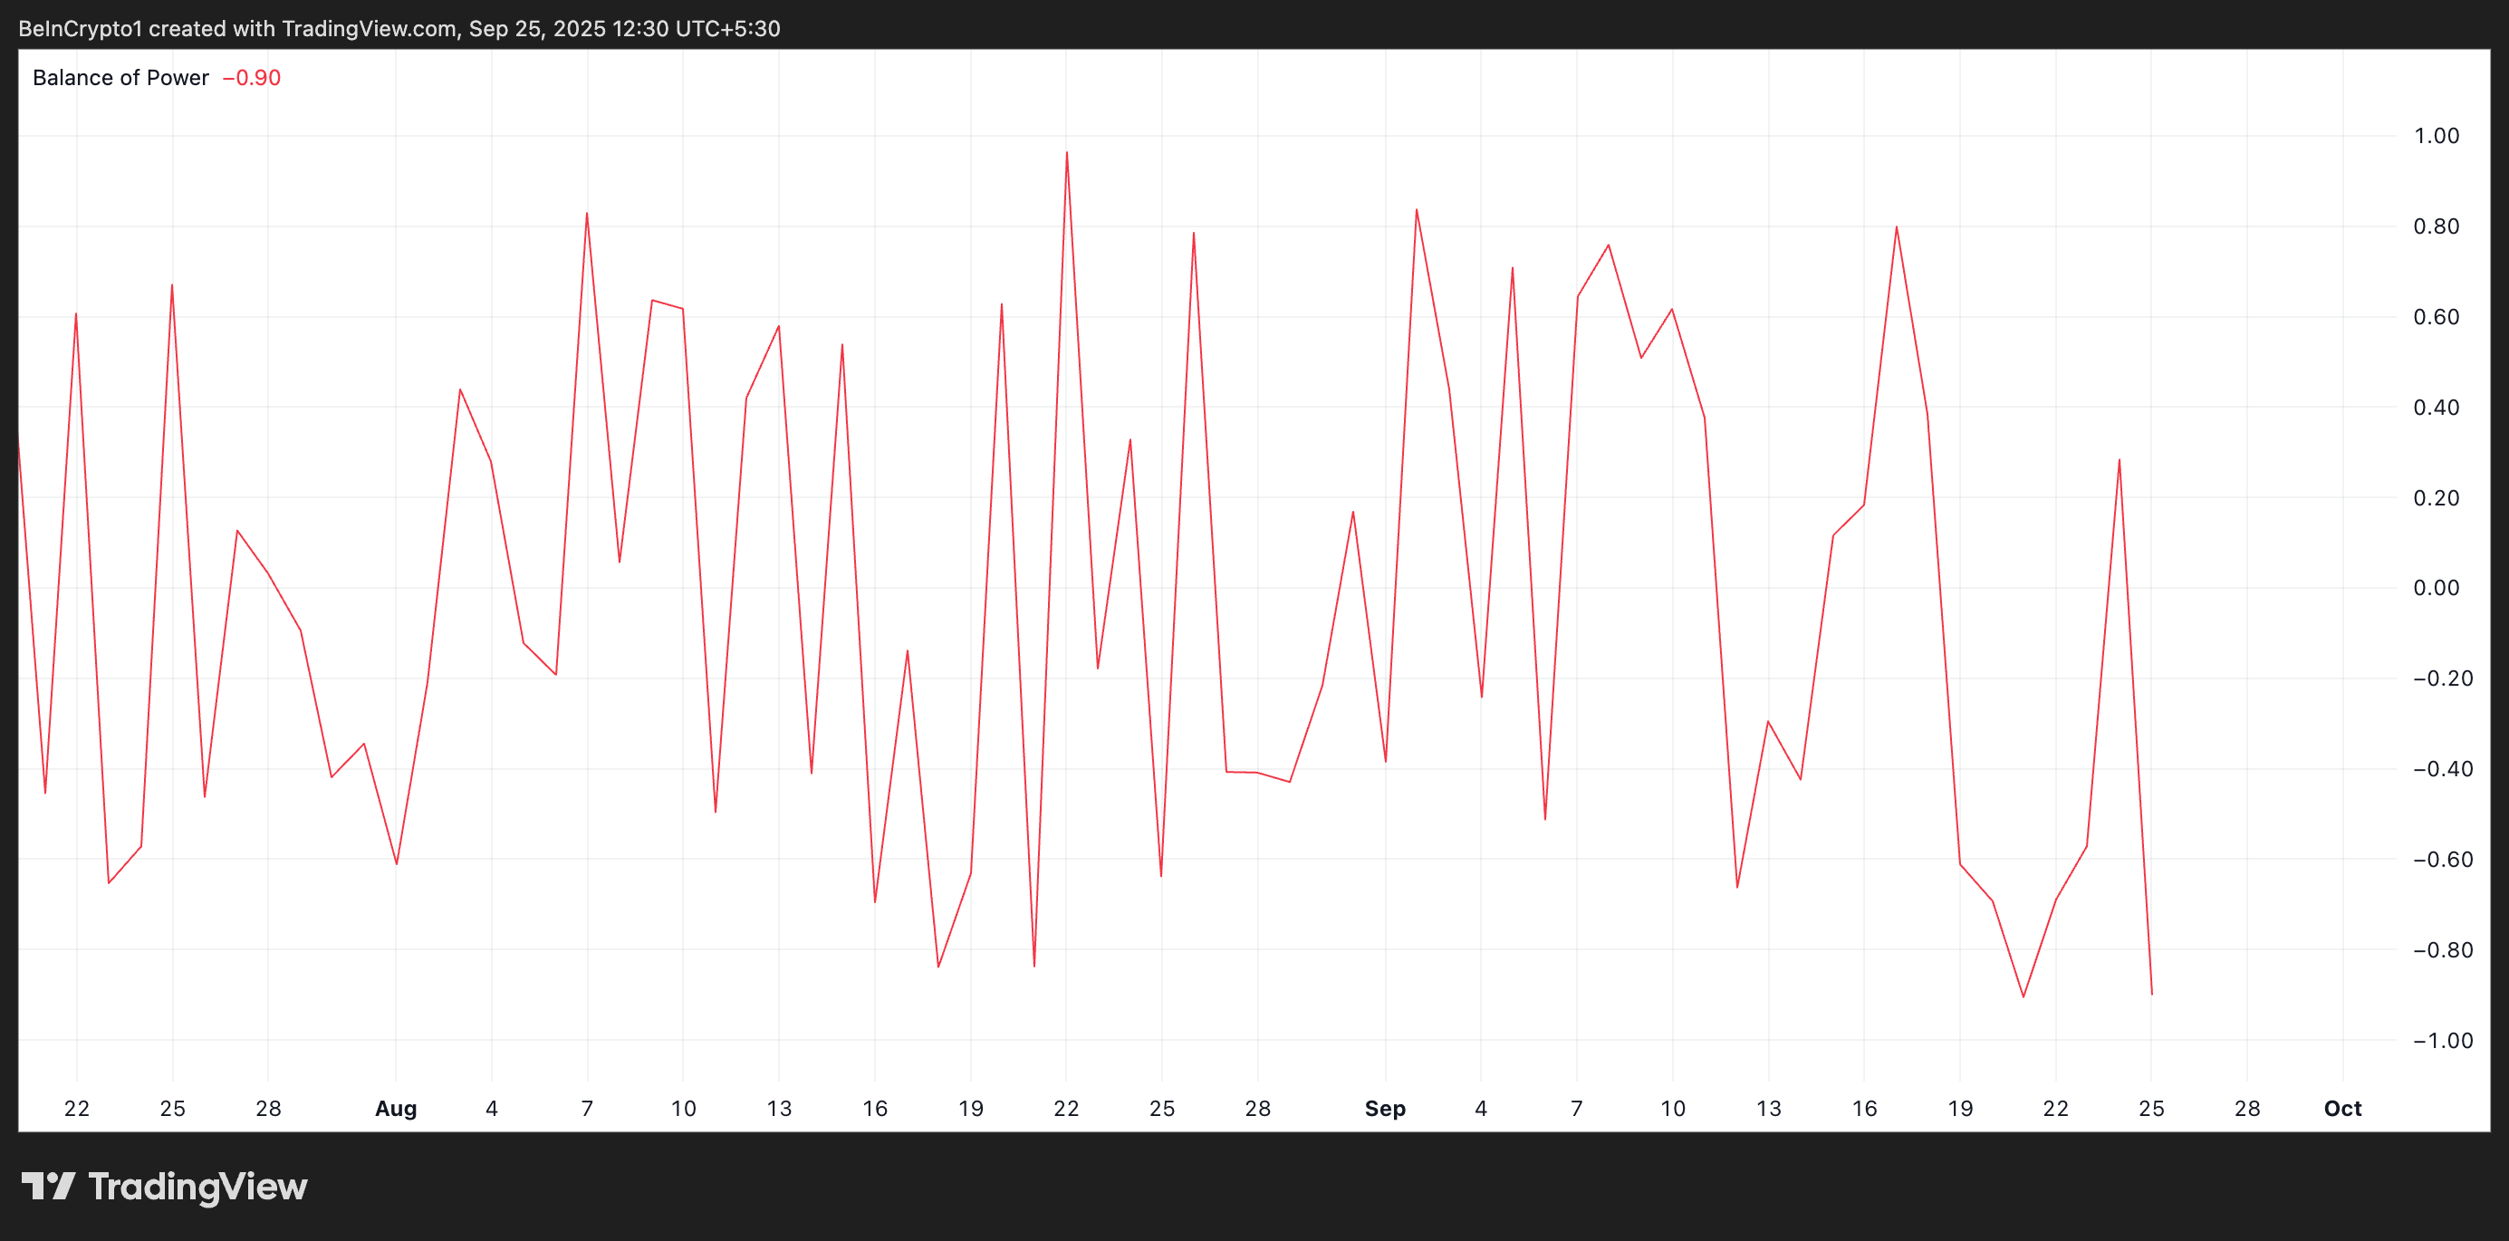The width and height of the screenshot is (2509, 1241).
Task: Click the 0.00 price scale label
Action: point(2435,589)
